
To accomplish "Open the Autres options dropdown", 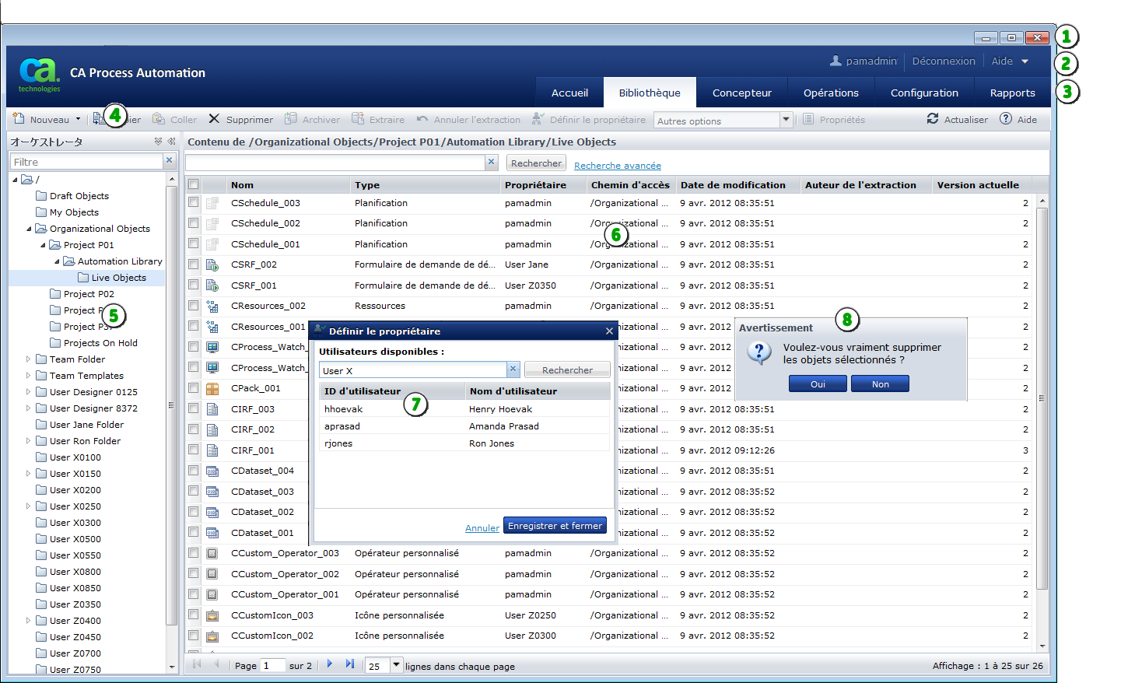I will tap(786, 120).
